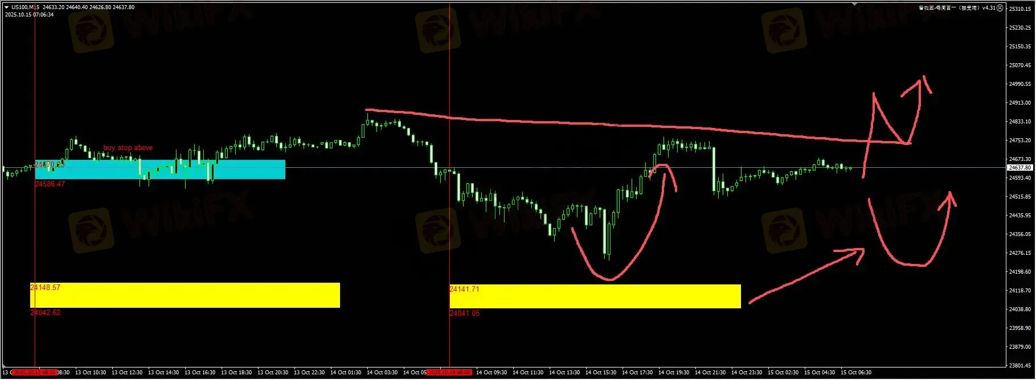Click 24198.60 on the price scale

1019,272
